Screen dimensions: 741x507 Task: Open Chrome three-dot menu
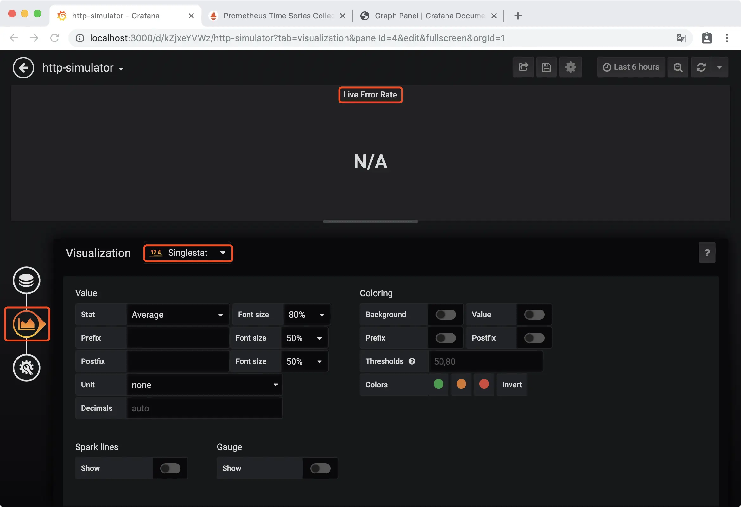727,38
